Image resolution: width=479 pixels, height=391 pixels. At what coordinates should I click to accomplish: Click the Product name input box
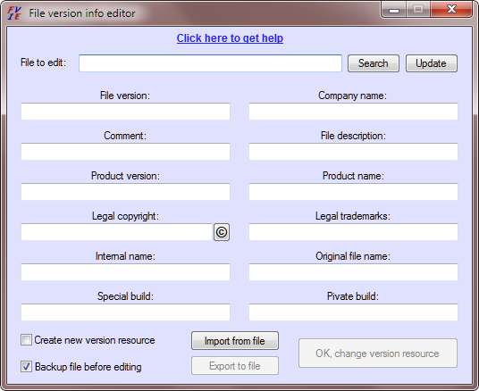[353, 192]
